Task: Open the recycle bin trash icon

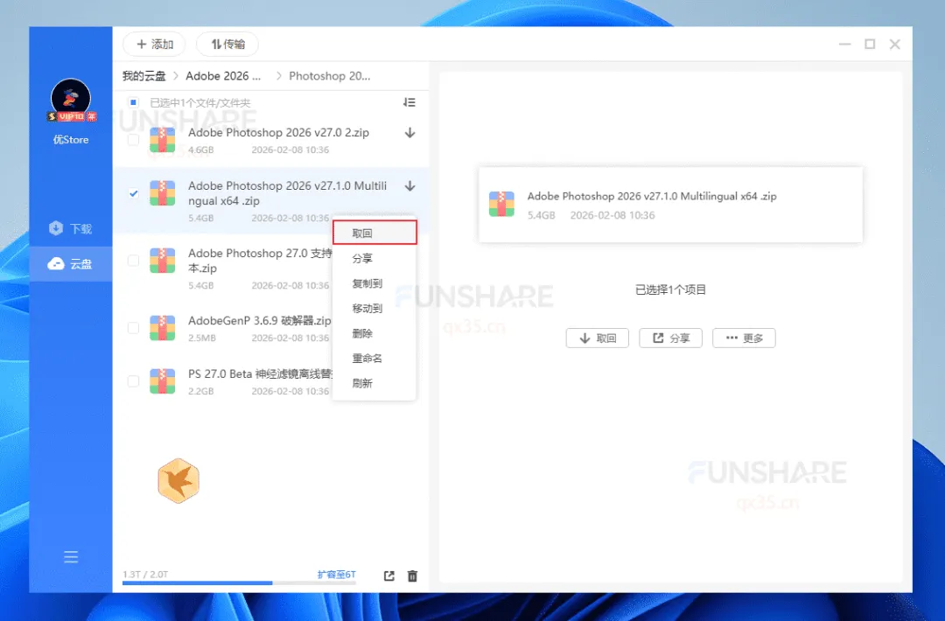Action: 412,576
